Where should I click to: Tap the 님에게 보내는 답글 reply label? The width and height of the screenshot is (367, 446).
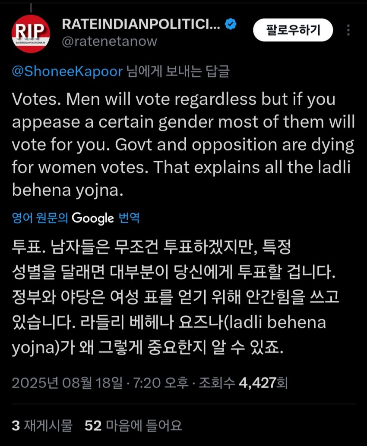pyautogui.click(x=177, y=72)
